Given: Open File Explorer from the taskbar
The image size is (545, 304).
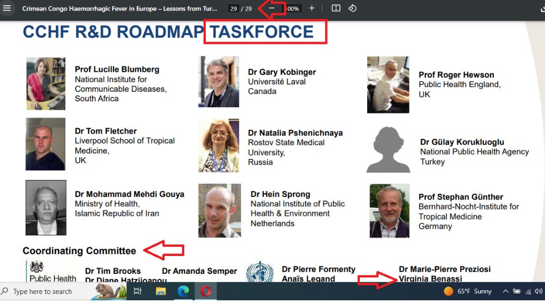Looking at the screenshot, I should point(160,291).
